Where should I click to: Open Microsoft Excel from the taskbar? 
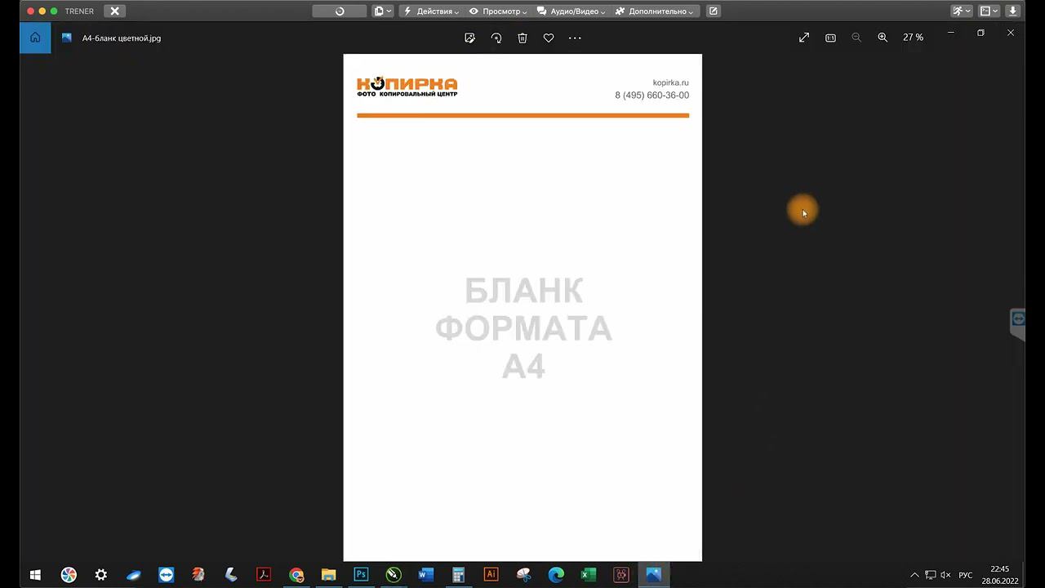pyautogui.click(x=589, y=575)
